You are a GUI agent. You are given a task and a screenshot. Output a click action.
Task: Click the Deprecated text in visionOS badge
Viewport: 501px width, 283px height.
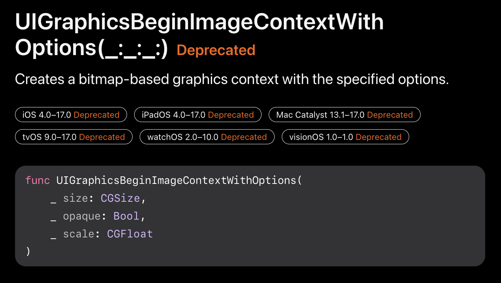(x=379, y=137)
